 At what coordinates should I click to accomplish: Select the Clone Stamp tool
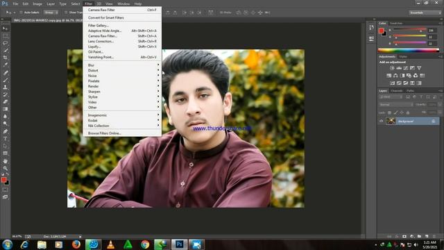(x=5, y=87)
